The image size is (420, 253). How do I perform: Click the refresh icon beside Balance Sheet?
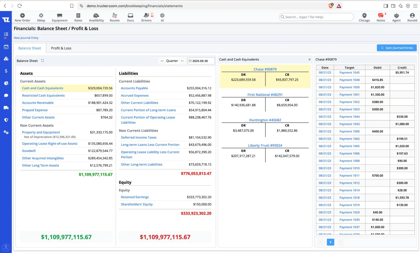(42, 60)
